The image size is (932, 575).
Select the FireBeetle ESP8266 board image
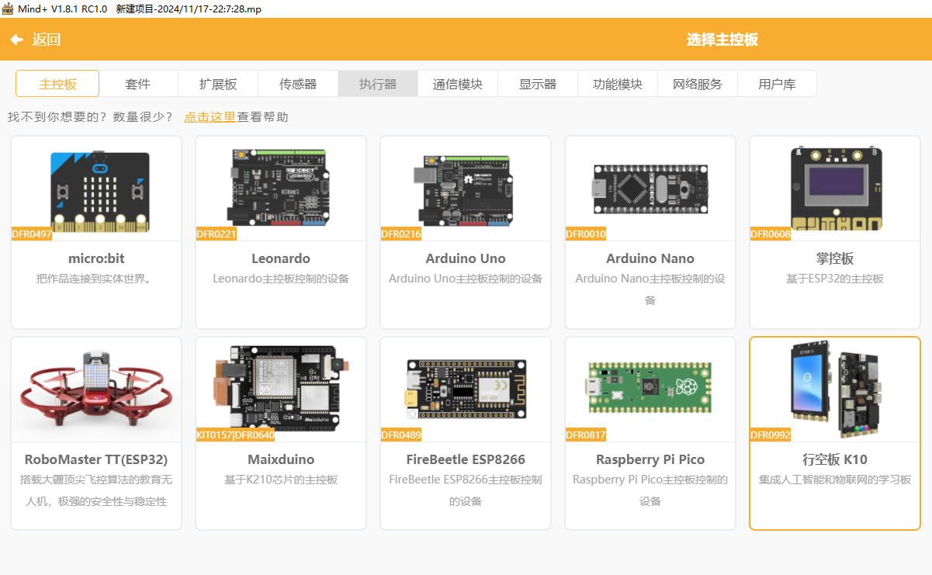pyautogui.click(x=466, y=390)
